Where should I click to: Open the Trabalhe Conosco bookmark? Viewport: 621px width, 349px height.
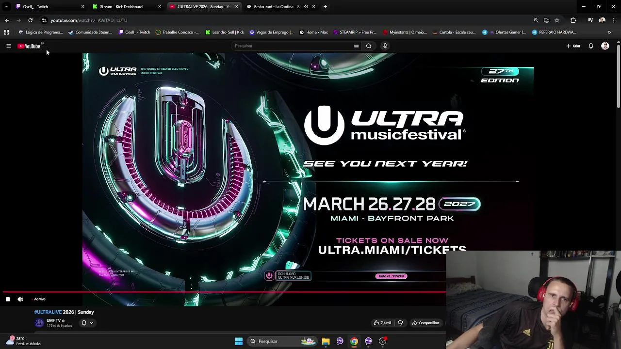coord(178,32)
